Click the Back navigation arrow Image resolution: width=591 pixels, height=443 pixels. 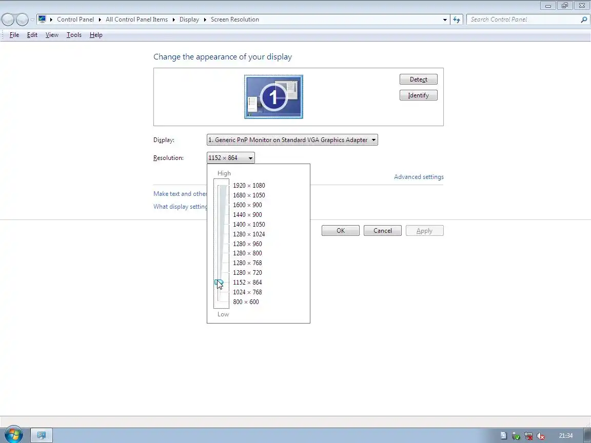click(x=8, y=19)
